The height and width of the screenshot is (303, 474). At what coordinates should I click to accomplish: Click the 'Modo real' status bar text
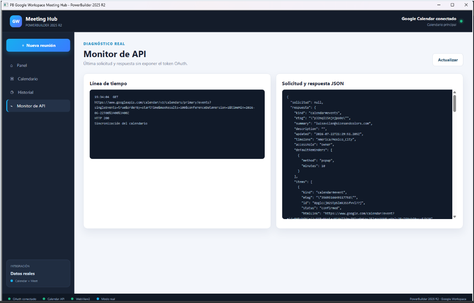(108, 299)
